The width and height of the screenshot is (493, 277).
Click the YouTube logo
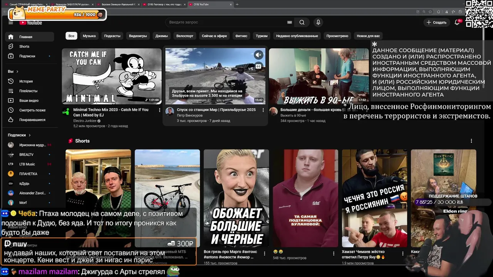(x=31, y=23)
